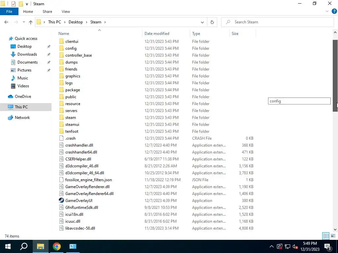Viewport: 338px width, 253px height.
Task: Click the libavcodec-58.dll file icon
Action: pos(61,228)
